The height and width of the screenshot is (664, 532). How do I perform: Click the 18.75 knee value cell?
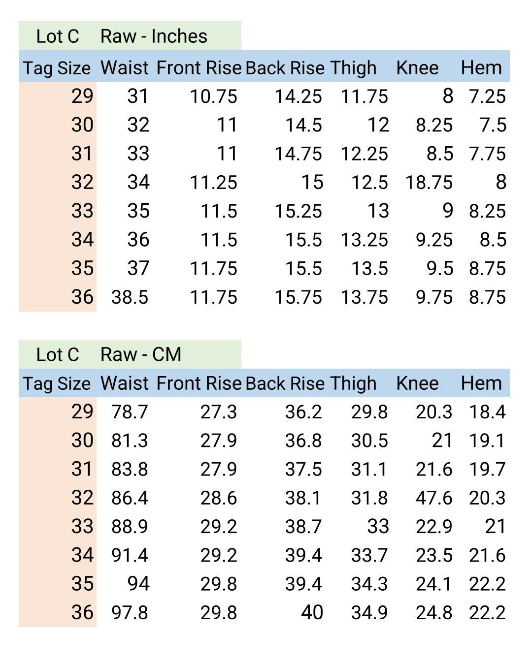429,183
